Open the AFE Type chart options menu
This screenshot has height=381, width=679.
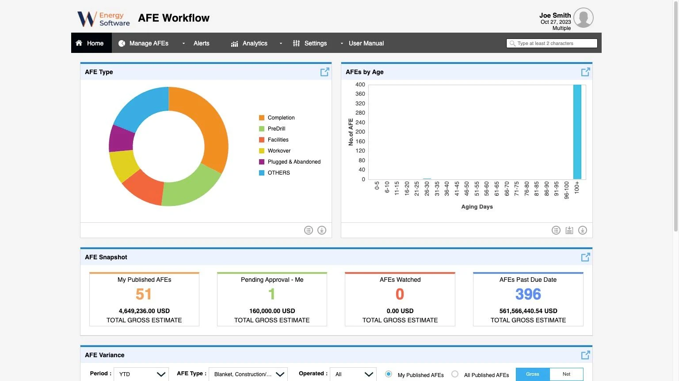[308, 230]
